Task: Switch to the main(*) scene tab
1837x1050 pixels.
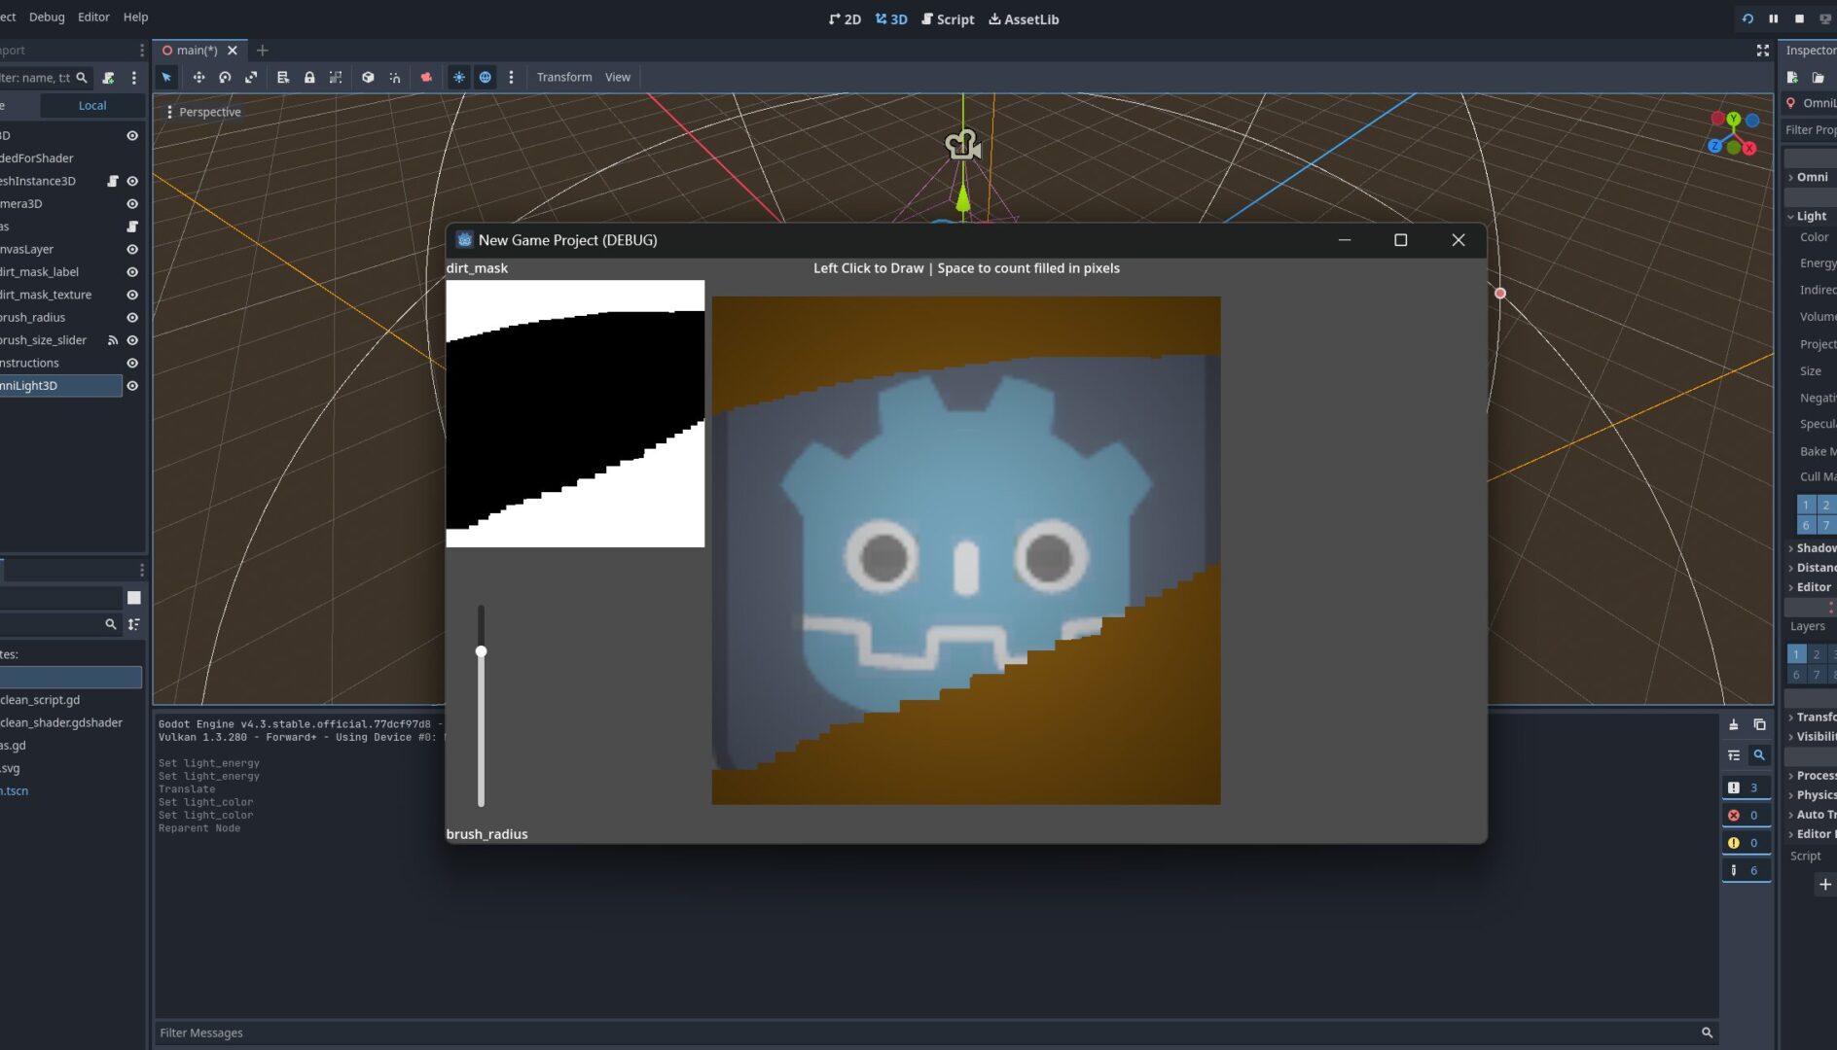Action: 197,50
